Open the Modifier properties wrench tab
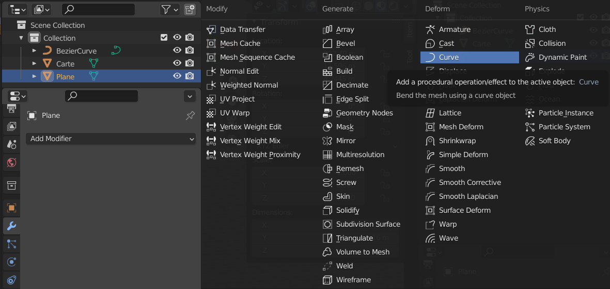 pos(11,226)
